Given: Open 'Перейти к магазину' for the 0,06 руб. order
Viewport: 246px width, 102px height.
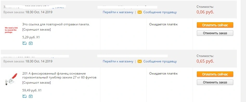Looking at the screenshot, I should [118, 12].
